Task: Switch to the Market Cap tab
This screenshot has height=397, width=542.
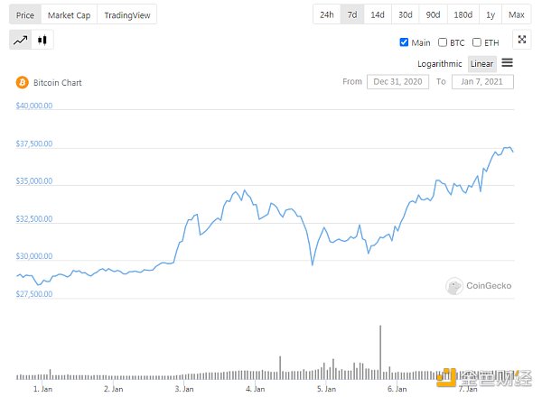Action: pyautogui.click(x=69, y=15)
